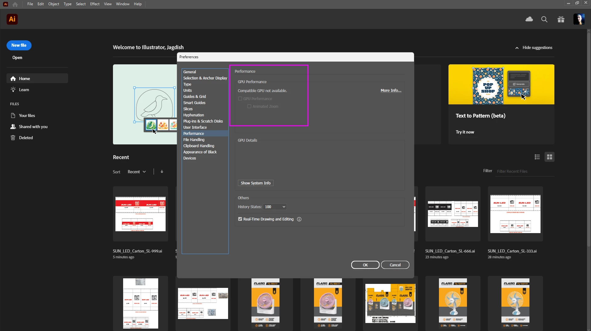
Task: Open SUN_LED_Carton_SL-999.ai thumbnail
Action: [140, 214]
